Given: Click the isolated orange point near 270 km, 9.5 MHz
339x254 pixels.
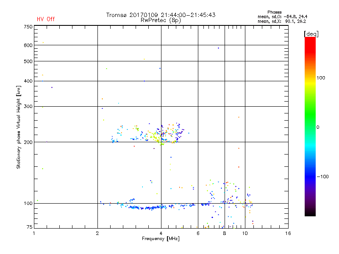Looking at the screenshot, I should pyautogui.click(x=239, y=117).
